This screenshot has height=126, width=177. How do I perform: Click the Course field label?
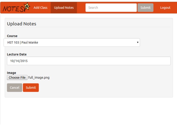click(12, 36)
